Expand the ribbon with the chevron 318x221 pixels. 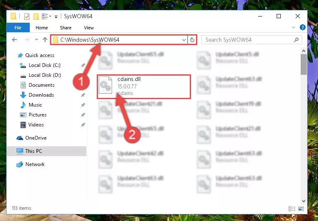point(294,27)
